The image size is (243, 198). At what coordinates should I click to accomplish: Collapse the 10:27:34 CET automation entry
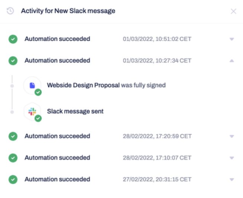tap(232, 61)
